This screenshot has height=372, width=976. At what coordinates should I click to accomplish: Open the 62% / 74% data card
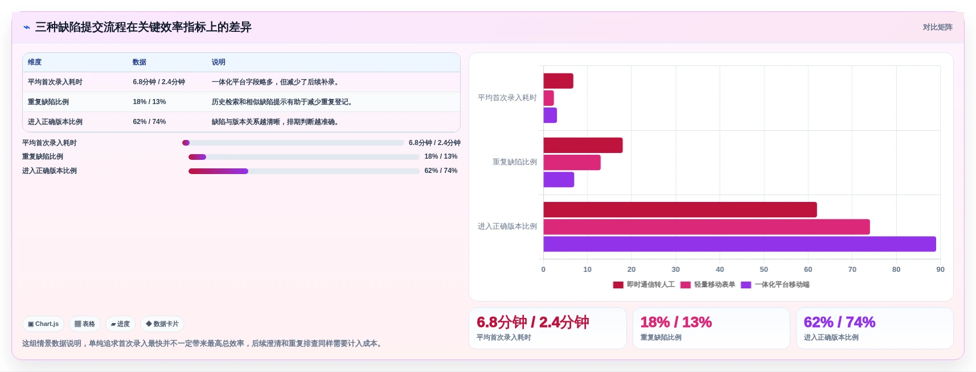[875, 328]
